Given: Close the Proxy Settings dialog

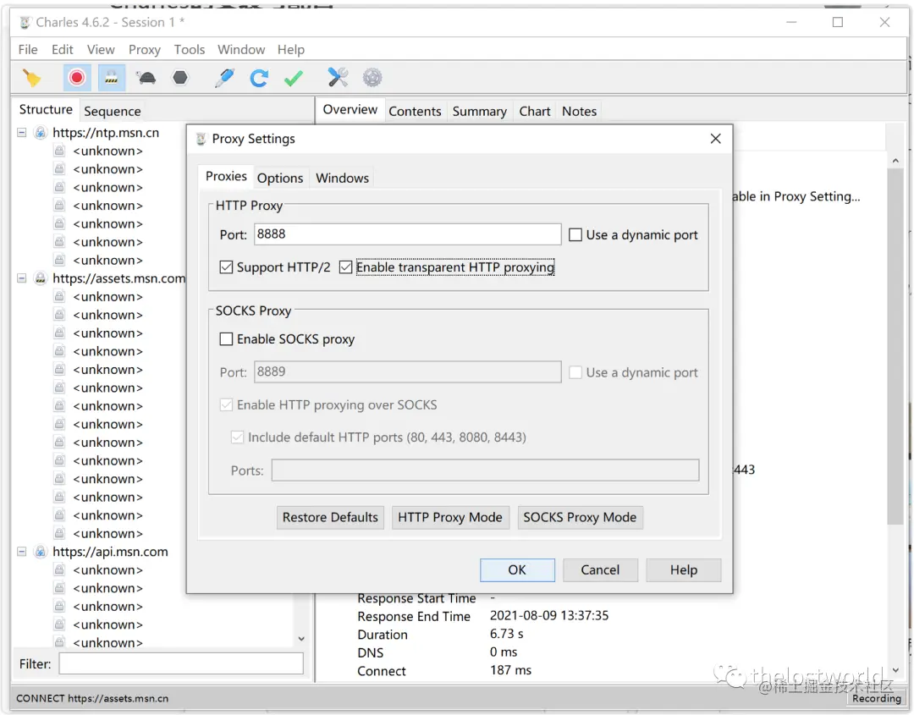Looking at the screenshot, I should (716, 139).
